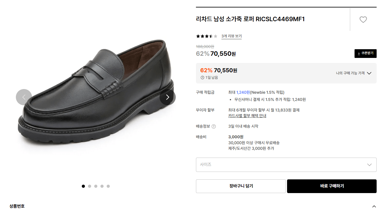Click the first star in the rating
This screenshot has height=213, width=390.
point(198,36)
